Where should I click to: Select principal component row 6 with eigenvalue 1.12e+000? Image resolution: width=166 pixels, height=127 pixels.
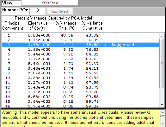[x=81, y=59]
